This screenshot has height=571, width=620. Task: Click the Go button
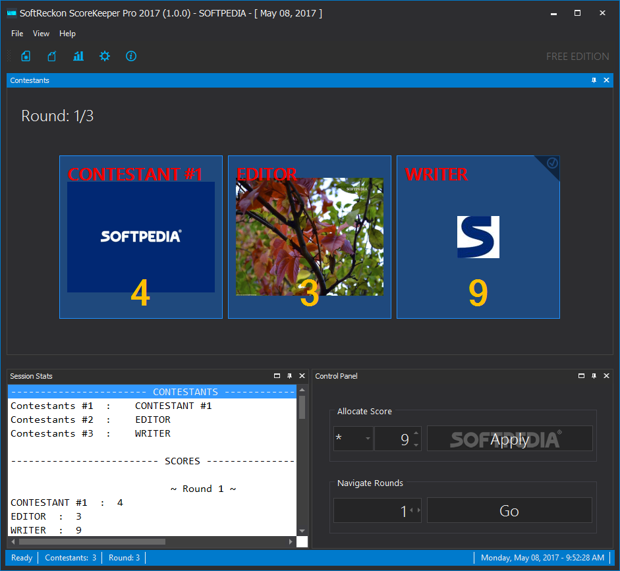(509, 510)
